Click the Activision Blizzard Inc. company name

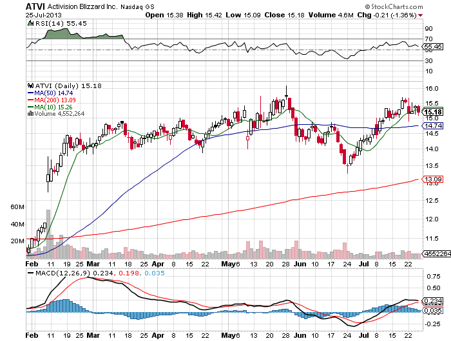click(x=82, y=6)
